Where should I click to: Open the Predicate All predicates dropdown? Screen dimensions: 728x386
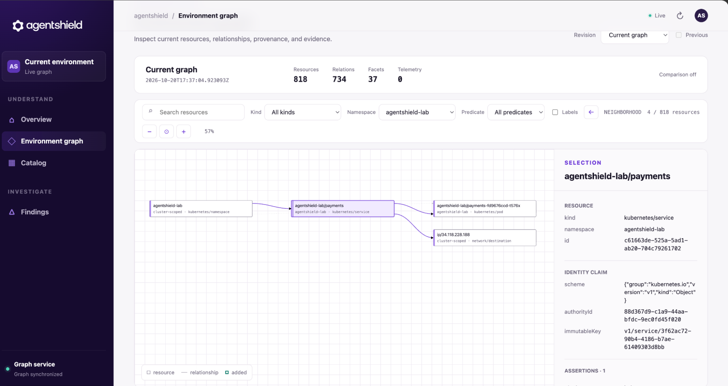coord(516,112)
